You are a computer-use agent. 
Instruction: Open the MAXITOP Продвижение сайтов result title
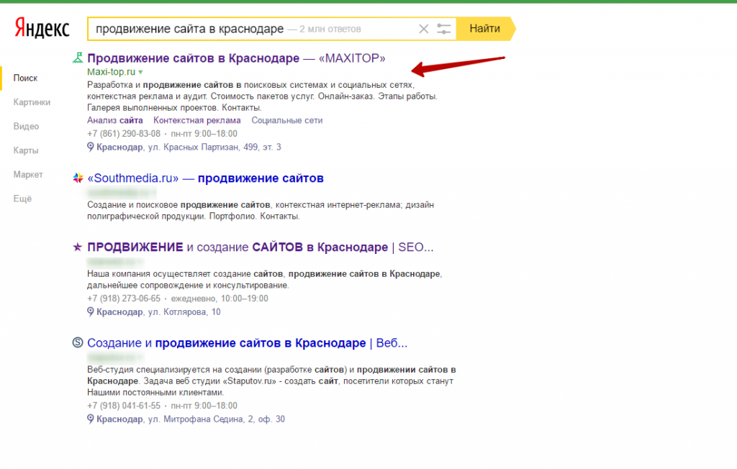click(x=236, y=58)
